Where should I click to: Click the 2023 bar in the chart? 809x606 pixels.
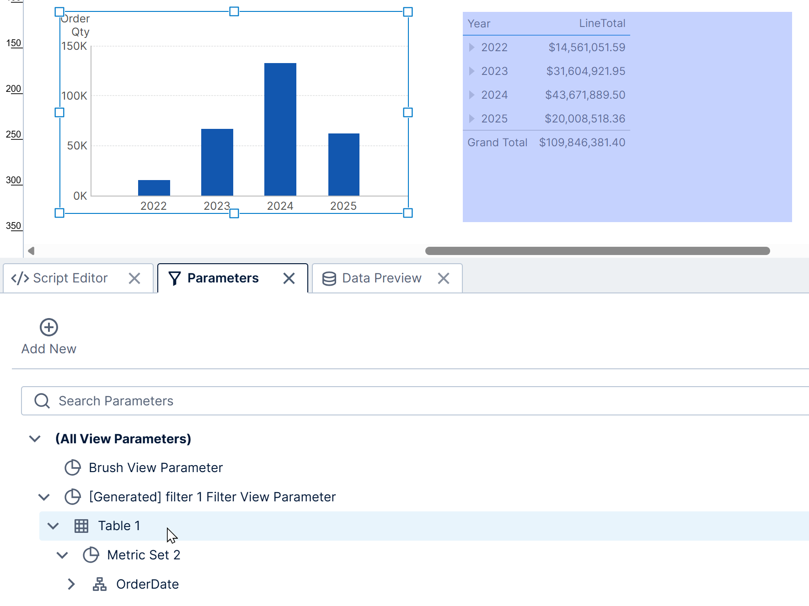[x=217, y=162]
